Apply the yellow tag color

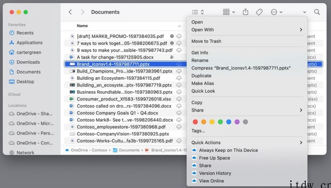pyautogui.click(x=212, y=122)
